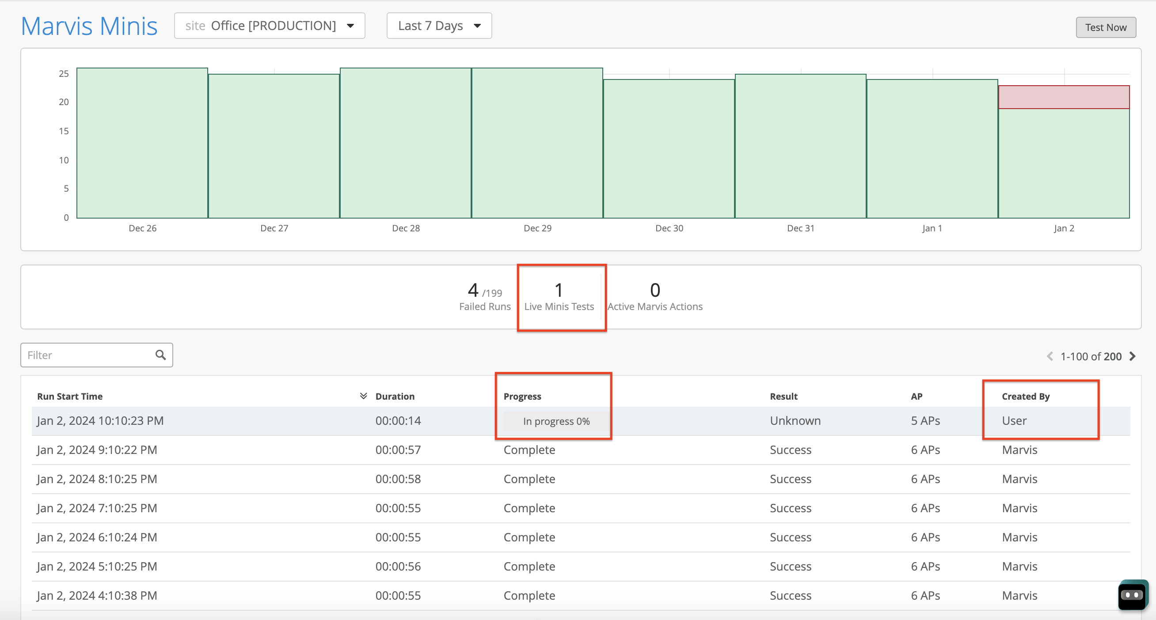Sort by Run Start Time column header
The image size is (1156, 620).
pyautogui.click(x=70, y=396)
